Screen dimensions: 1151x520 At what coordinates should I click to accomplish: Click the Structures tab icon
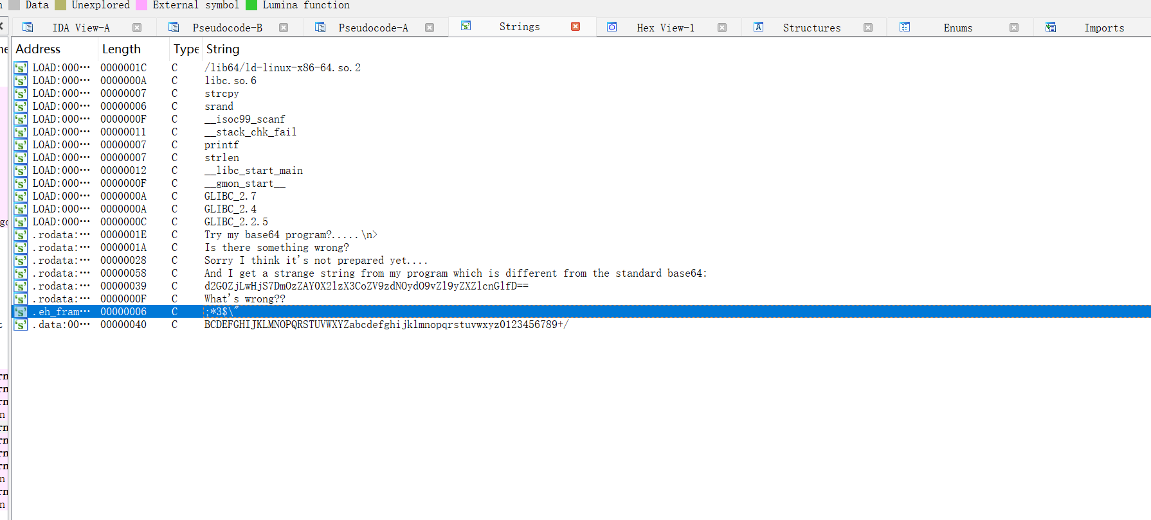pyautogui.click(x=759, y=27)
